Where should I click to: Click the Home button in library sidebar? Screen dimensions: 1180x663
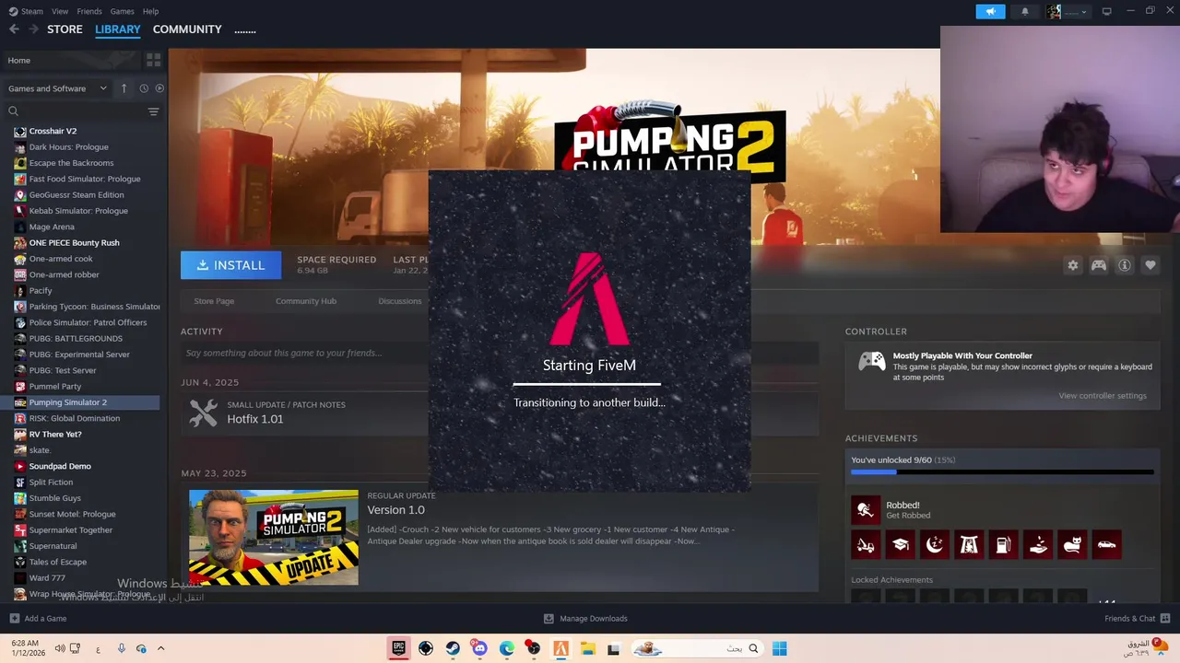pyautogui.click(x=71, y=60)
